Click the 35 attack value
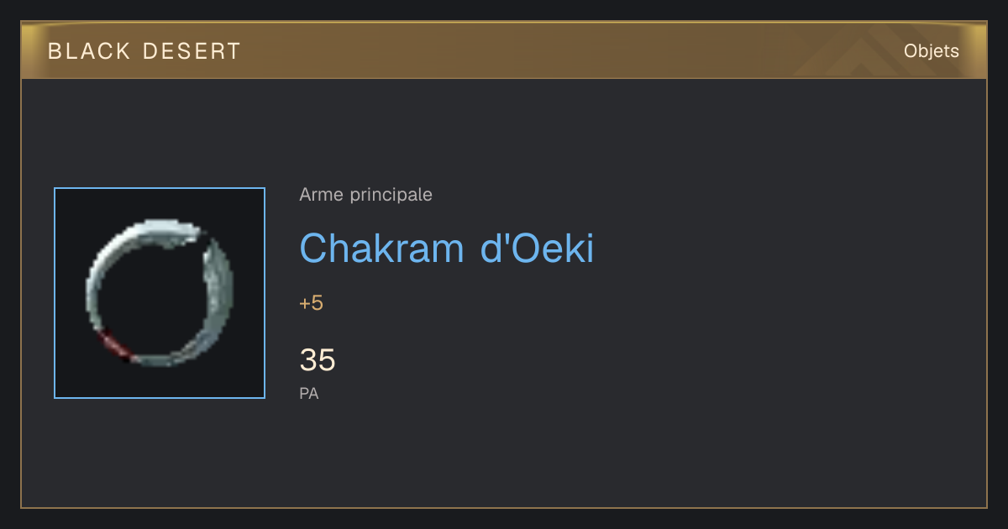Viewport: 1008px width, 529px height. [x=318, y=360]
